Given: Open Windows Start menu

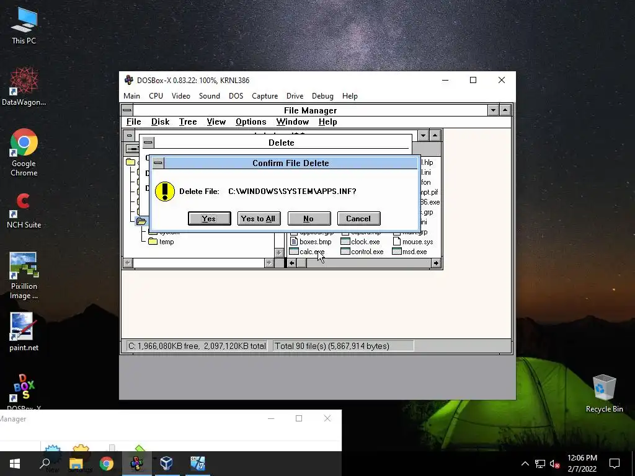Looking at the screenshot, I should [15, 464].
